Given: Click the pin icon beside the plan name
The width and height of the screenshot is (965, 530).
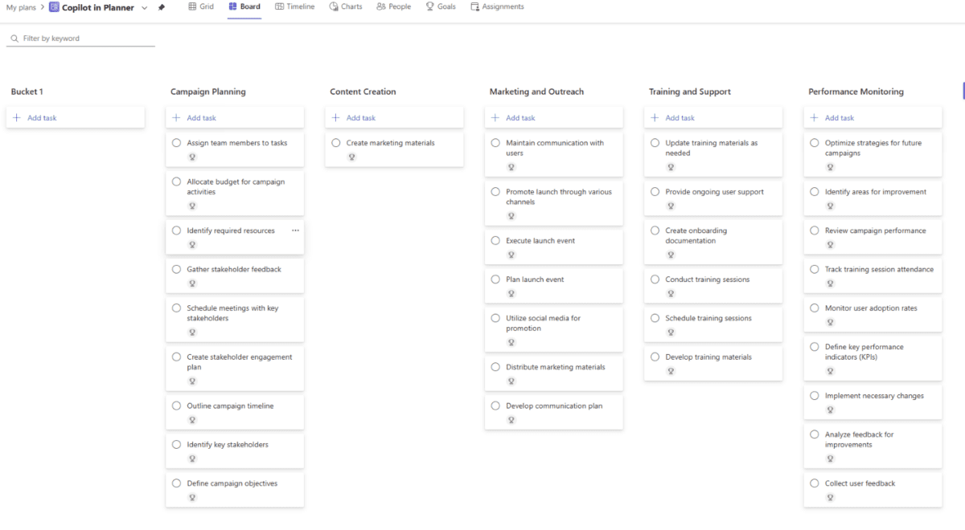Looking at the screenshot, I should pyautogui.click(x=161, y=7).
